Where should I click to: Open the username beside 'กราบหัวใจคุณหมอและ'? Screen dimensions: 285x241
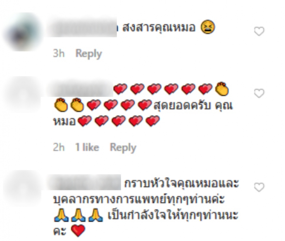point(84,182)
